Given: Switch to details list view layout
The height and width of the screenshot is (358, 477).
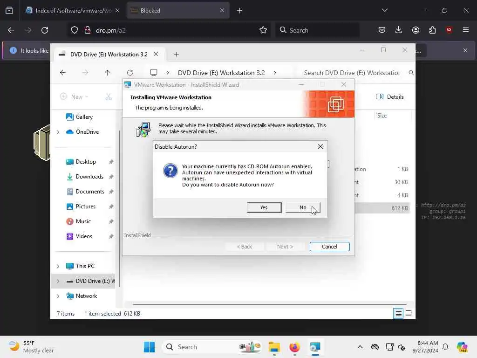Looking at the screenshot, I should pyautogui.click(x=398, y=313).
